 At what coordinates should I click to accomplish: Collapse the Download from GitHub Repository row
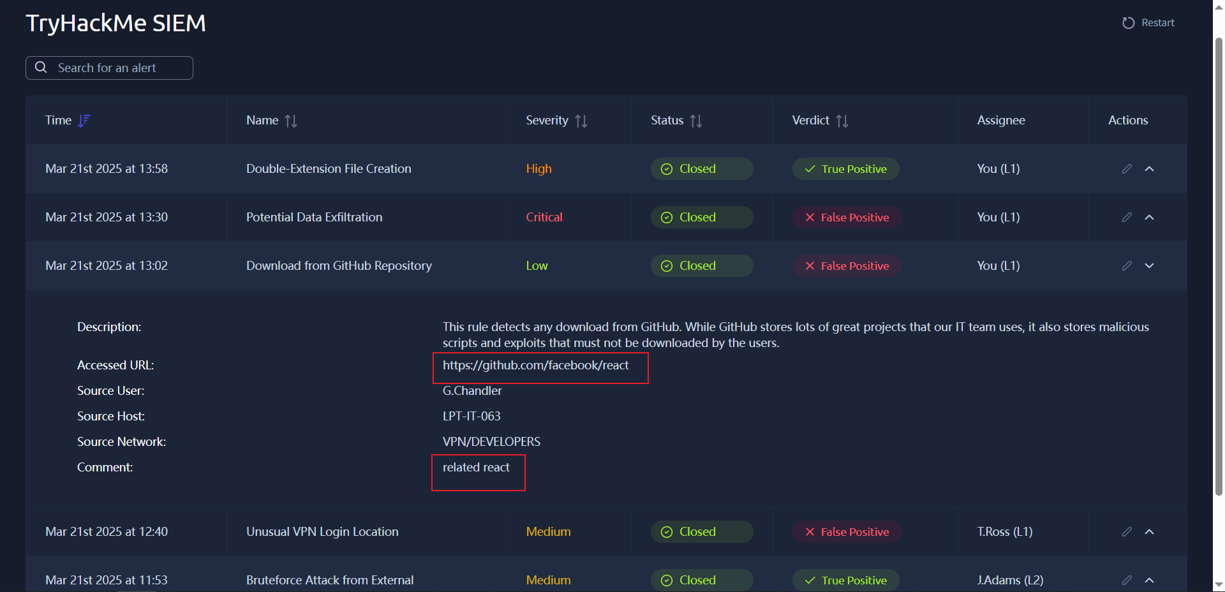[x=1149, y=266]
